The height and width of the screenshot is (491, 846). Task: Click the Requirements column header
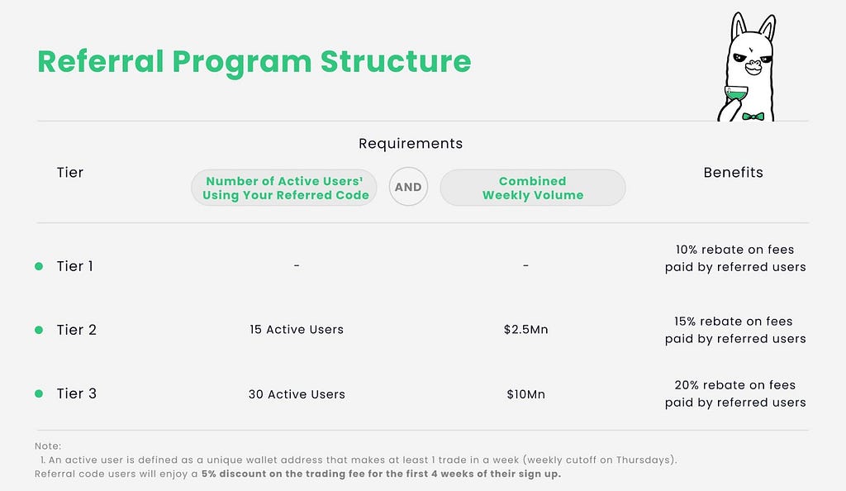411,144
